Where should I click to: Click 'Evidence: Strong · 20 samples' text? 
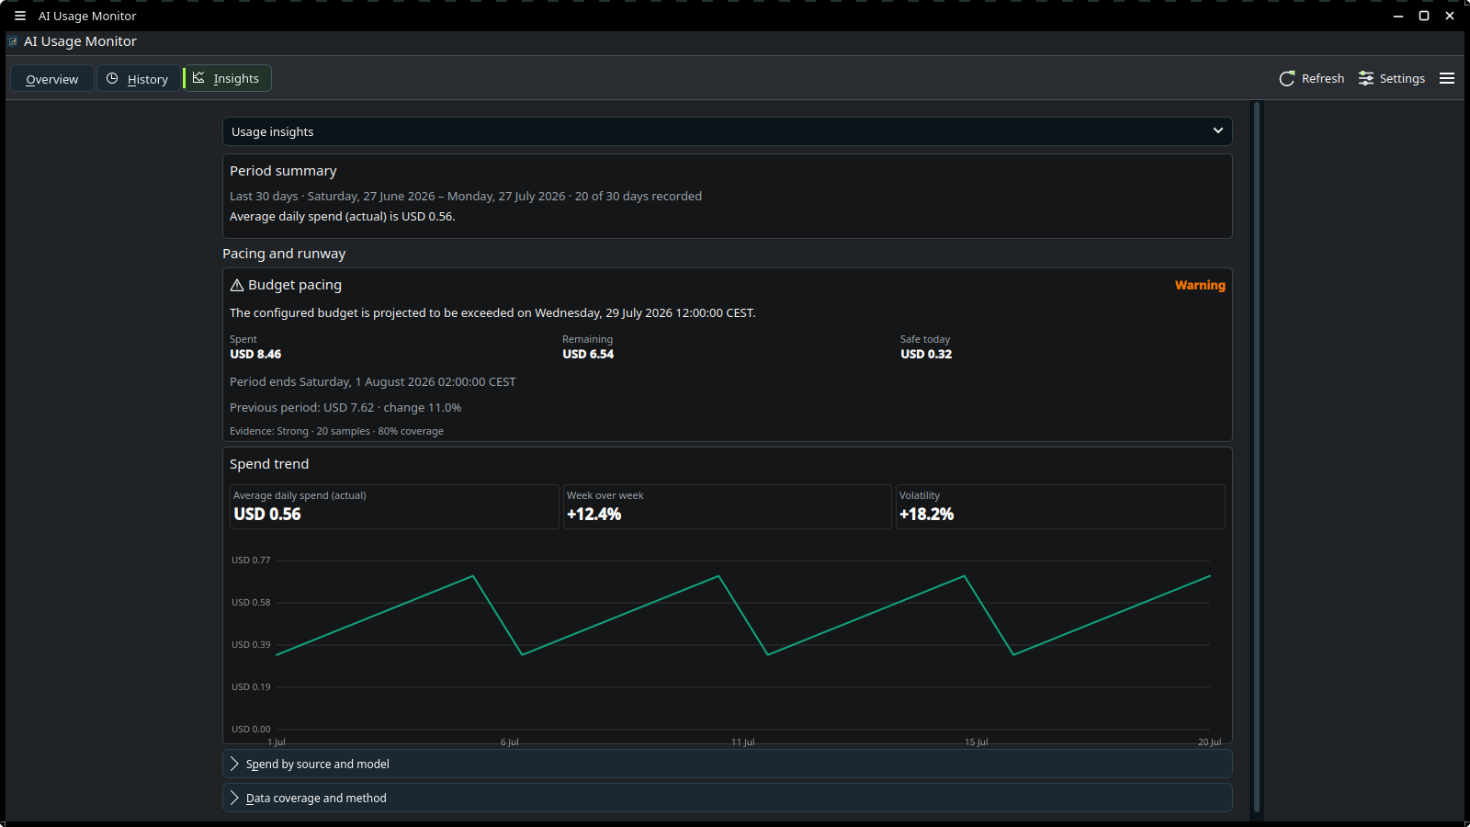pos(300,431)
